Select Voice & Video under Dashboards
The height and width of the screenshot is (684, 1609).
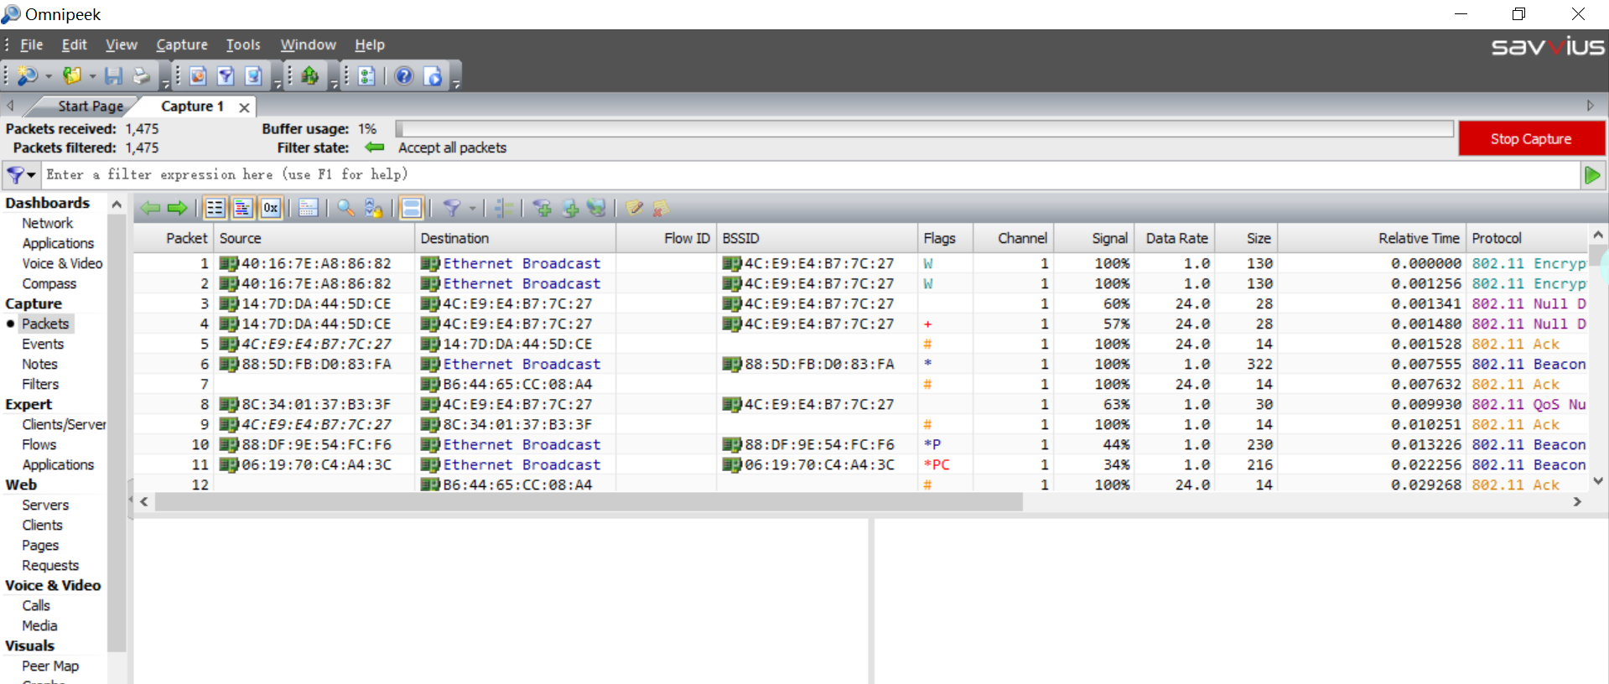[x=62, y=263]
